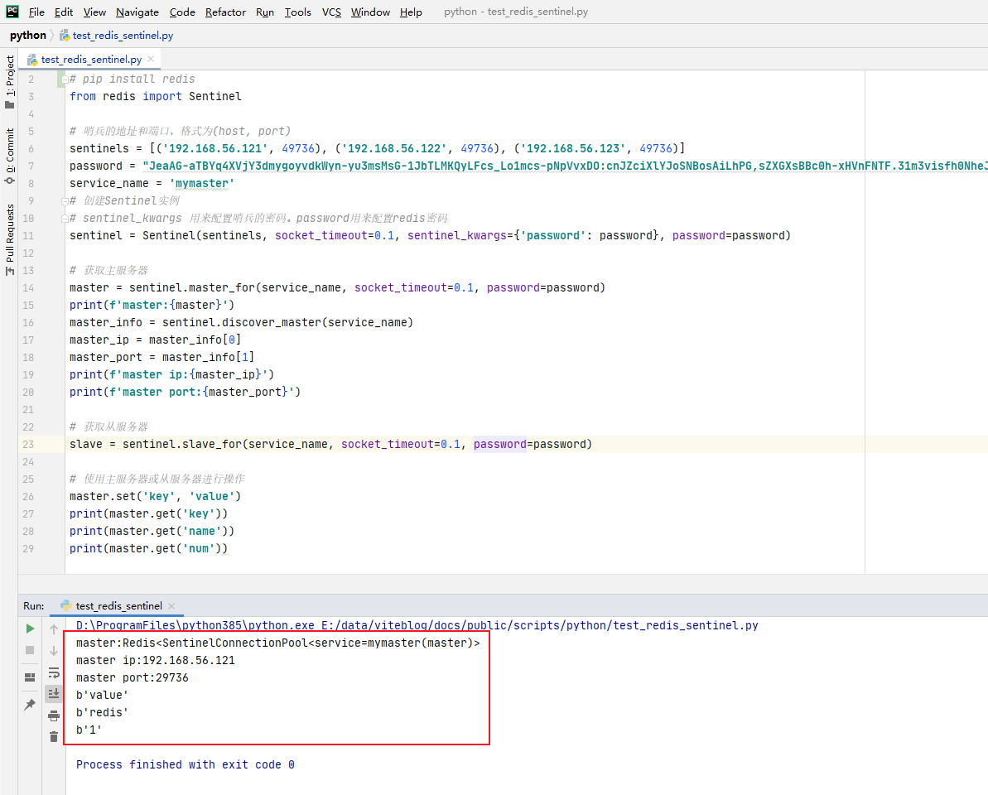Click the print(master.get('num')) line
Screen dimensions: 988x795
tap(149, 549)
